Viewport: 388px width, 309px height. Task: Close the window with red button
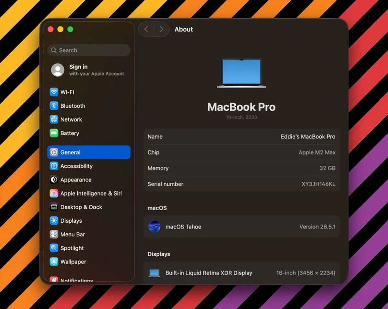[x=50, y=29]
